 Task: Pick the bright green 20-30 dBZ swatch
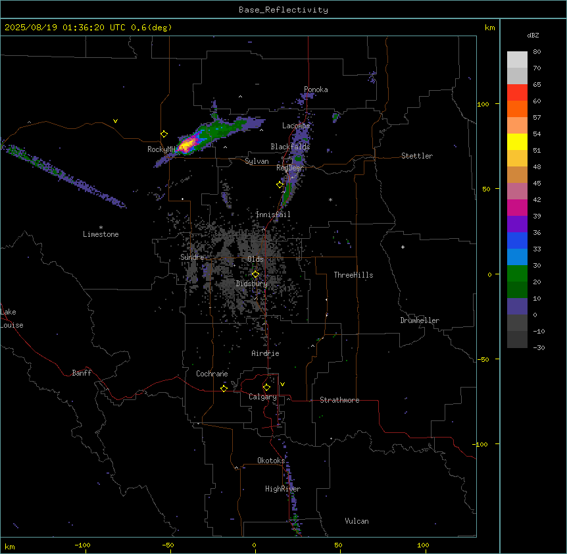[x=517, y=274]
